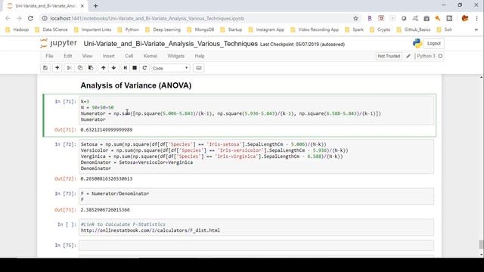The image size is (484, 272).
Task: Click inside code cell In [73]
Action: (x=256, y=196)
